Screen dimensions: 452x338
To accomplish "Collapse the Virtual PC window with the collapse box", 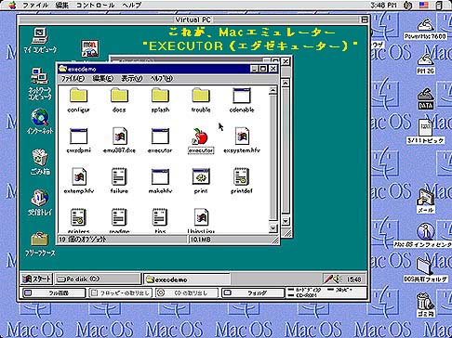I will (x=365, y=19).
